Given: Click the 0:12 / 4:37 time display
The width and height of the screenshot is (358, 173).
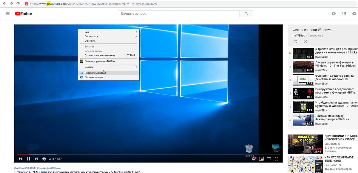Looking at the screenshot, I should (x=55, y=159).
